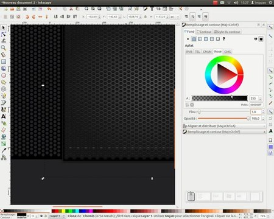Select the Bezier pen tool
Screen dimensions: 274x219
click(4, 103)
